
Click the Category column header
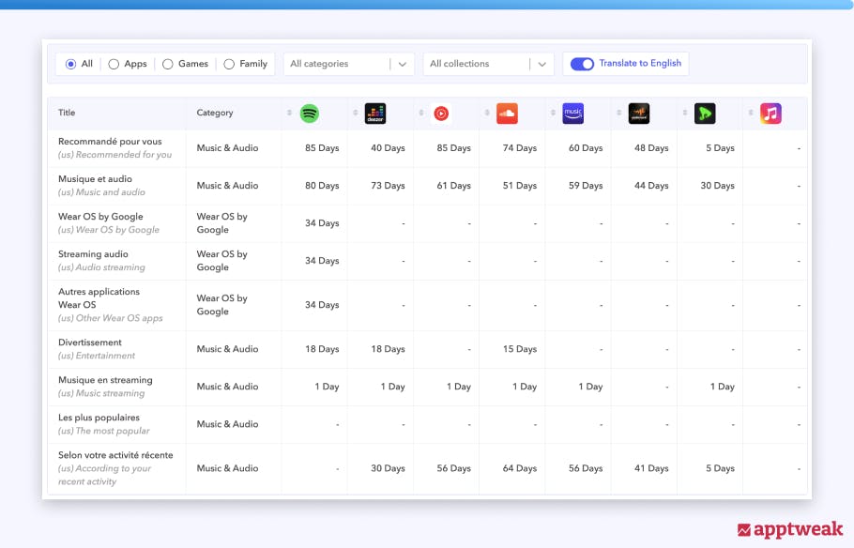[215, 113]
